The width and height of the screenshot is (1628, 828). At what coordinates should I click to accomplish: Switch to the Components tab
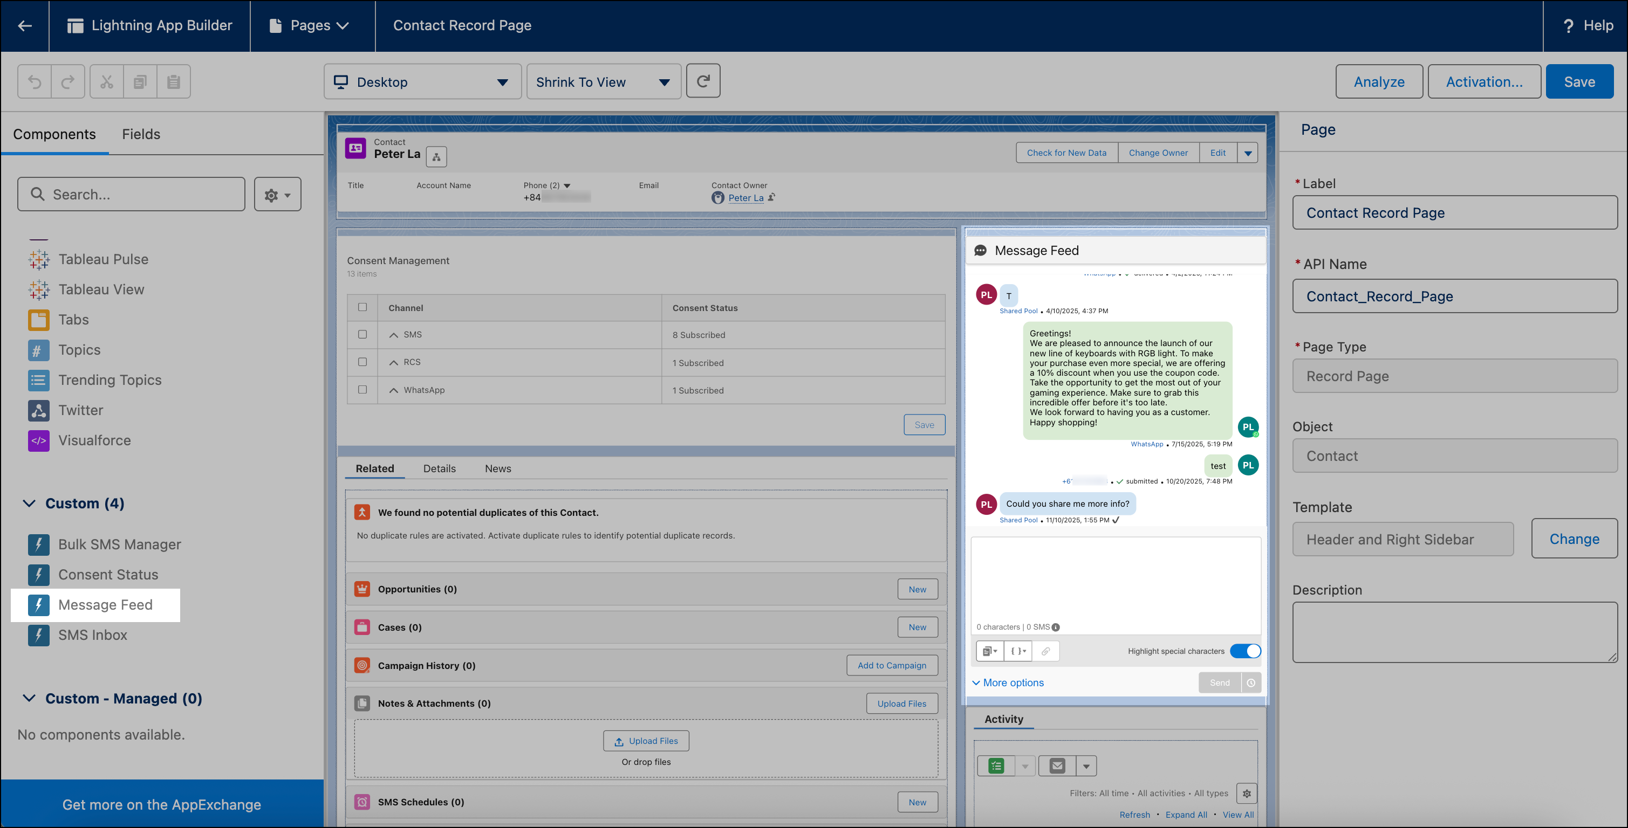pyautogui.click(x=54, y=134)
